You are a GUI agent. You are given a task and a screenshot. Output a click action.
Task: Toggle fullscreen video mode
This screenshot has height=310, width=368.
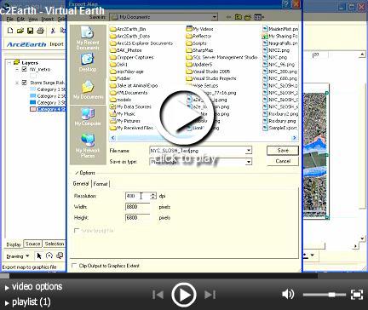tap(357, 295)
